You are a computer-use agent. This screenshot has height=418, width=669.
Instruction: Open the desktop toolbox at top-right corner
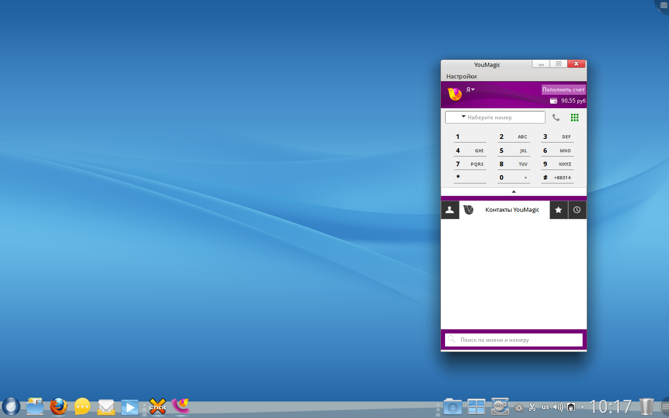663,6
